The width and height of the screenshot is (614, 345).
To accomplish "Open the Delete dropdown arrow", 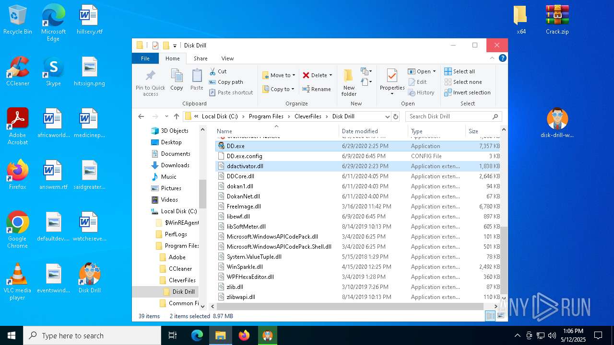I will point(331,75).
